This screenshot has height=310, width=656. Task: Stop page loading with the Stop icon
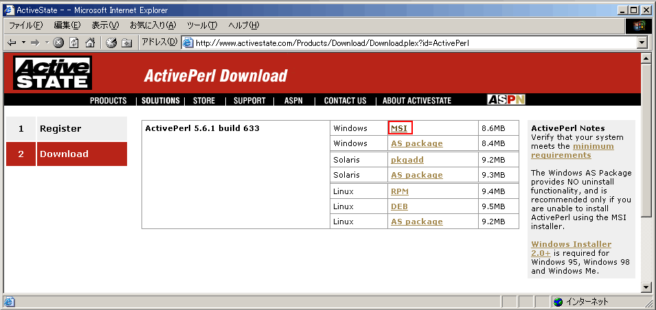[59, 43]
